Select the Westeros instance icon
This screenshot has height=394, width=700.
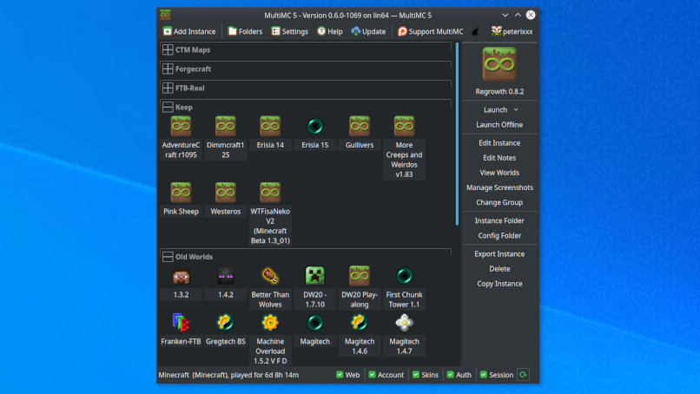pyautogui.click(x=226, y=193)
